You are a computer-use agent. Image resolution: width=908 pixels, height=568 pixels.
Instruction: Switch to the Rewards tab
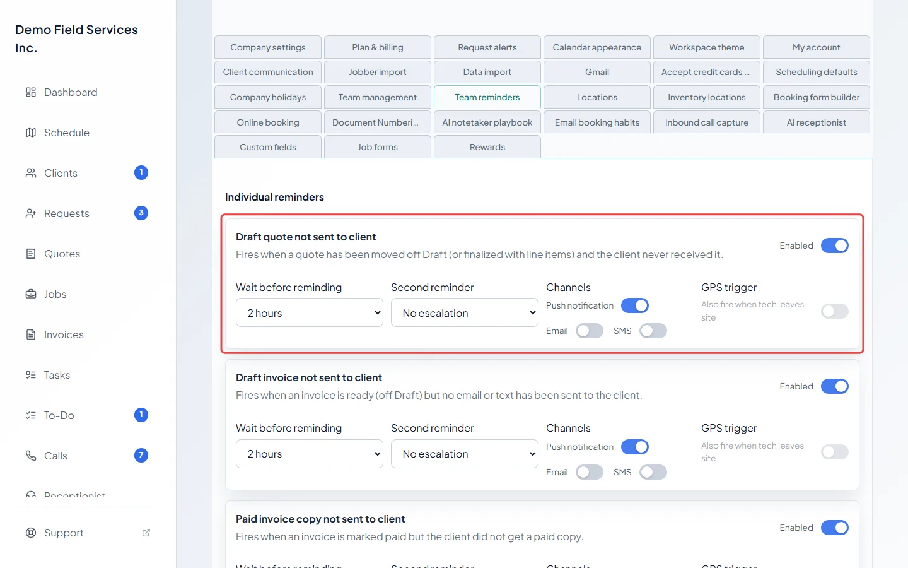pyautogui.click(x=487, y=147)
